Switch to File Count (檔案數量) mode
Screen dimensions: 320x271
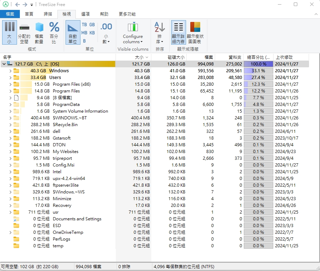(39, 32)
